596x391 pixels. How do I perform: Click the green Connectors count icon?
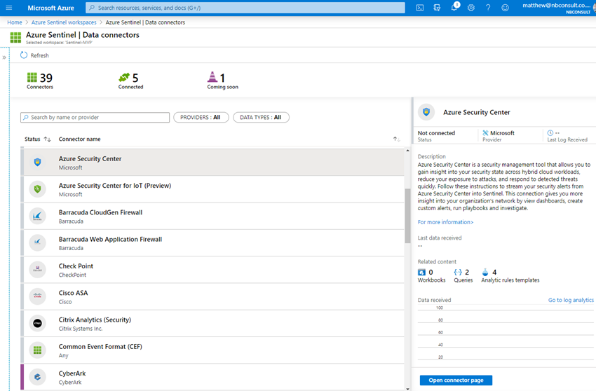pyautogui.click(x=32, y=78)
